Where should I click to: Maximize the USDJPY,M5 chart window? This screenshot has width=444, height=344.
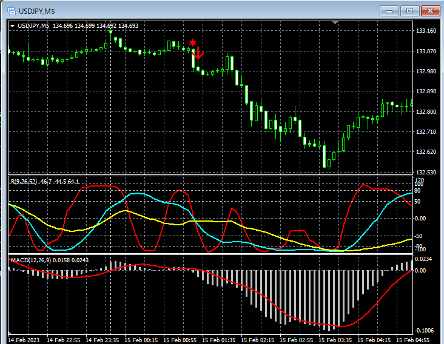pos(410,10)
